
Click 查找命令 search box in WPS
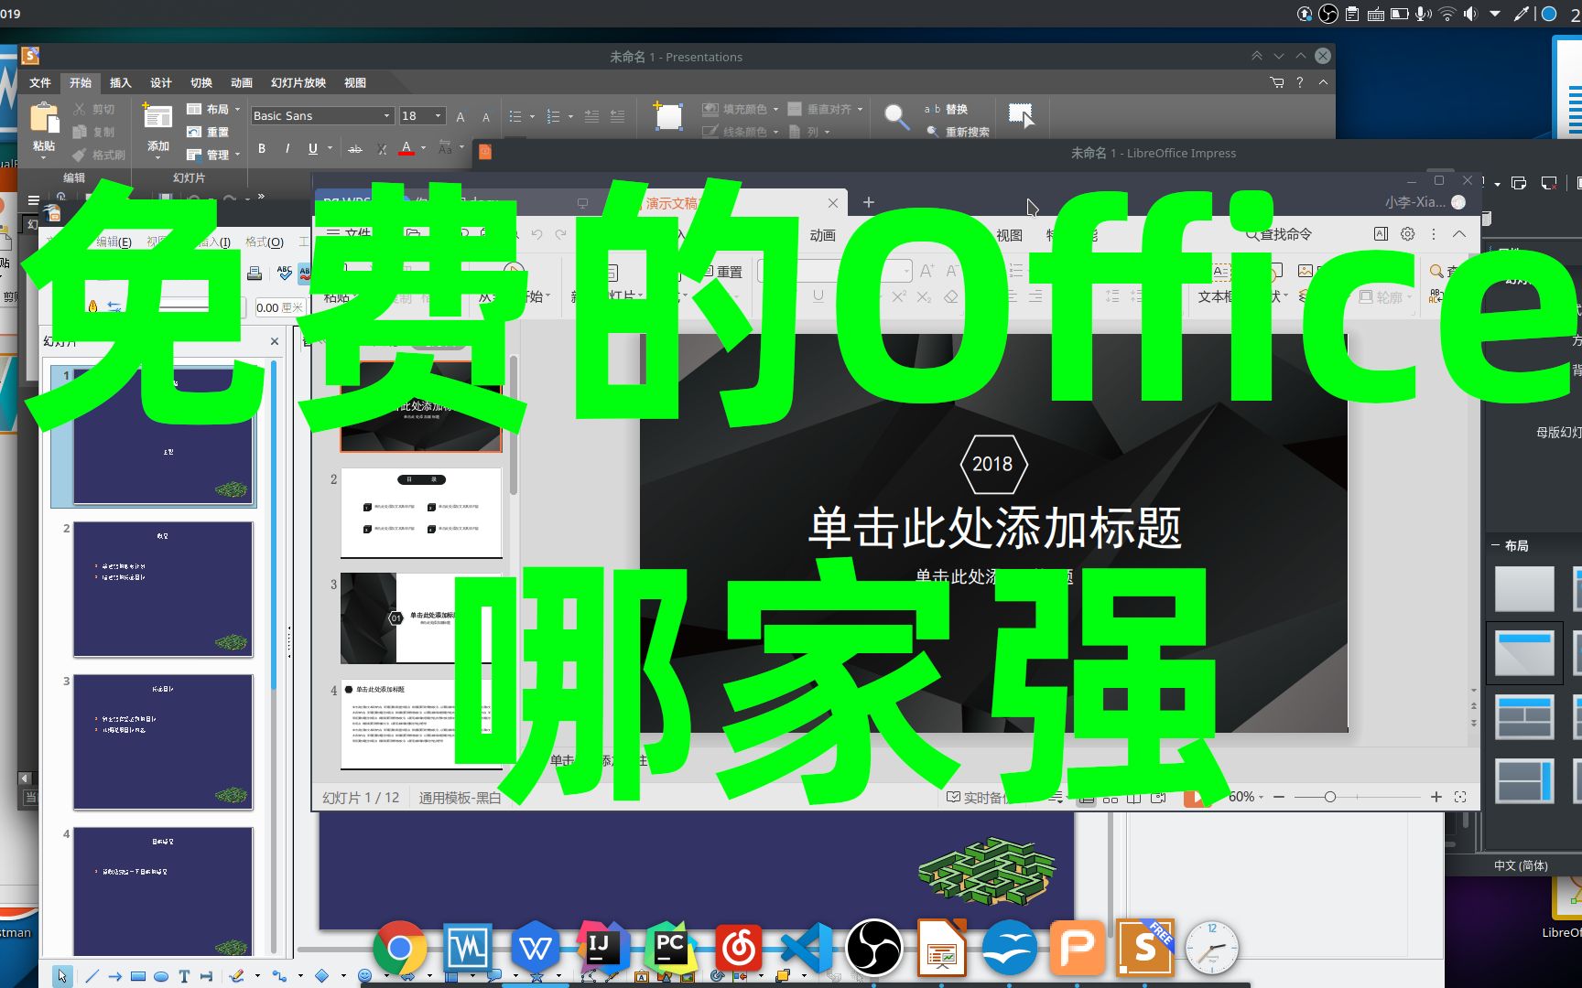click(x=1279, y=234)
